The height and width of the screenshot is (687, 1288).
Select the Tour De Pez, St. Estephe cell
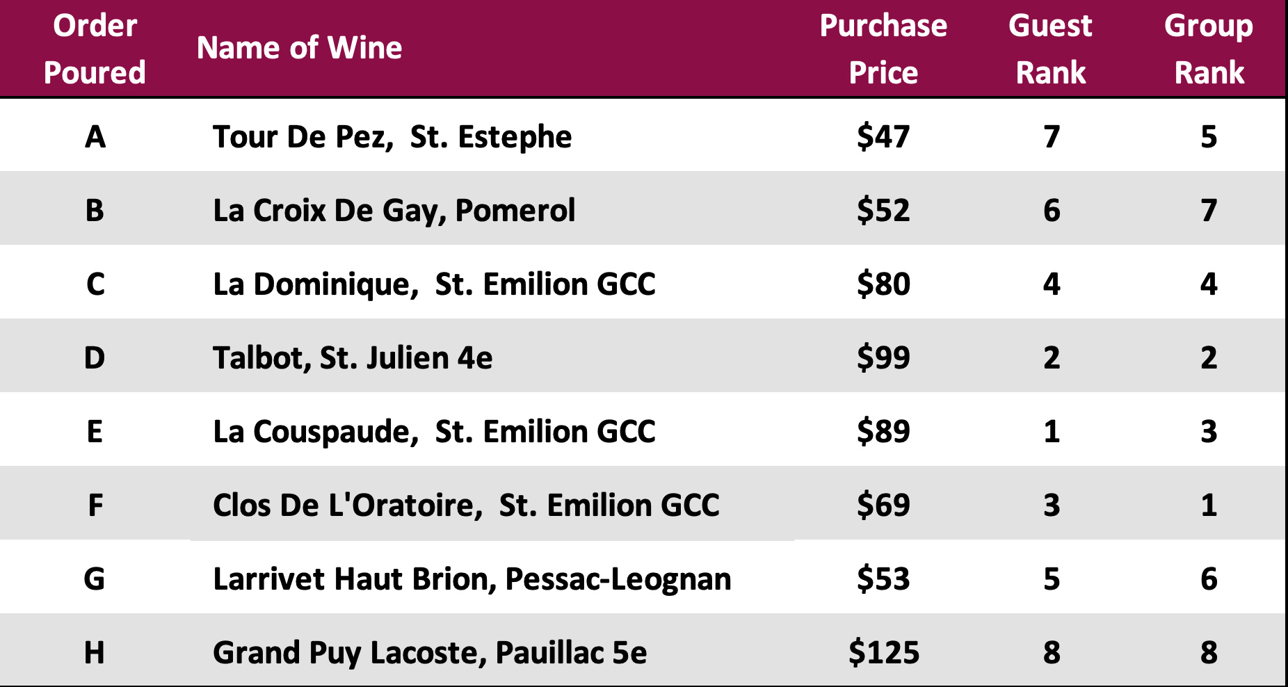click(x=392, y=136)
